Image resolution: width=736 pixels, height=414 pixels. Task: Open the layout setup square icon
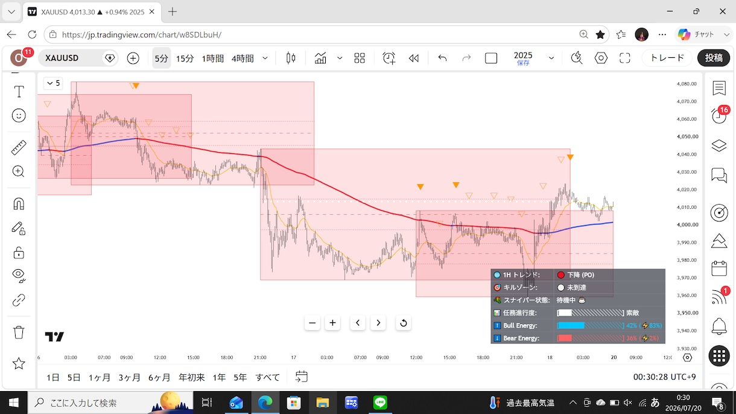[491, 58]
